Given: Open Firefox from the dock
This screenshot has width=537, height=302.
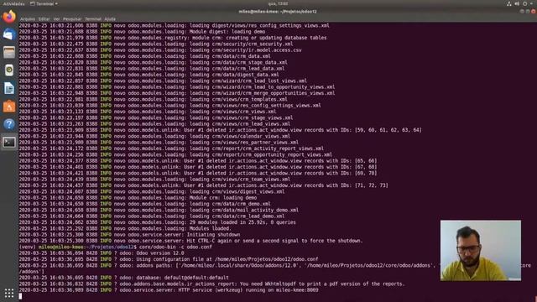Looking at the screenshot, I should pyautogui.click(x=9, y=17).
